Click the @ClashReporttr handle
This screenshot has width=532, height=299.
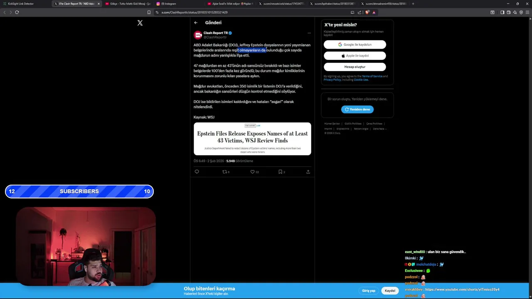(x=215, y=37)
